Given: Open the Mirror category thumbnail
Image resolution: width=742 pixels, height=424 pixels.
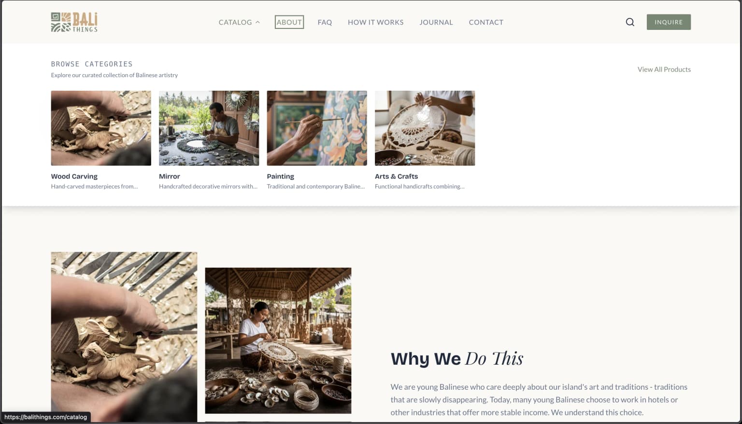Looking at the screenshot, I should [209, 128].
